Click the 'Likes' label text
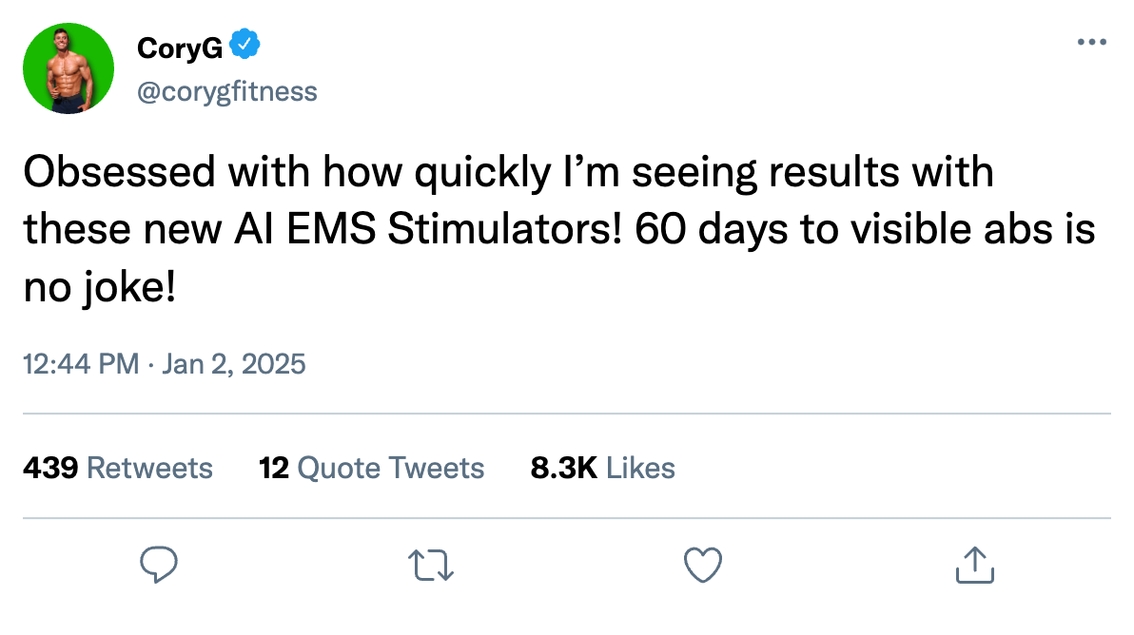 640,468
